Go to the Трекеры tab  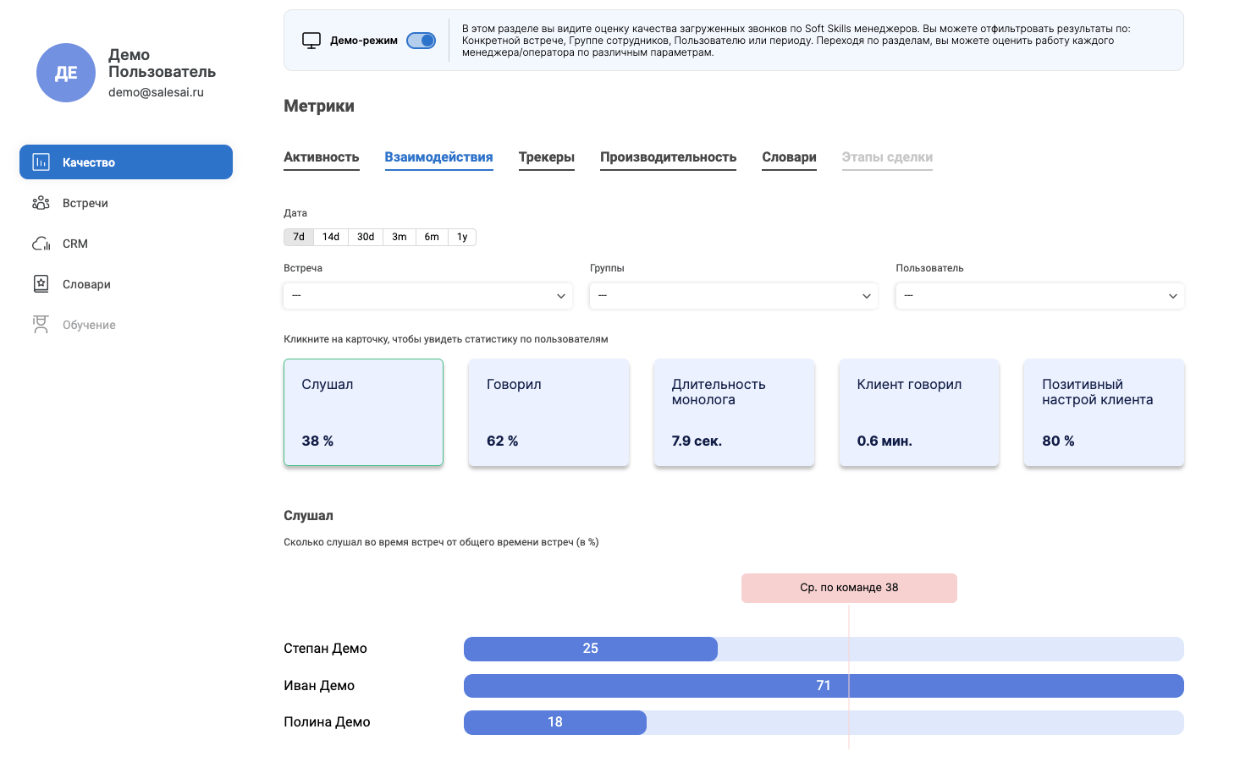(x=547, y=157)
